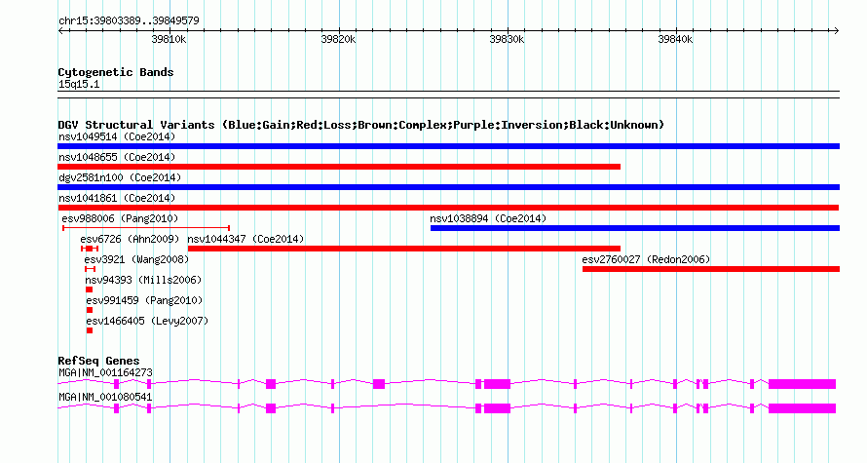Click the red nsv1044347 loss bar

point(404,249)
